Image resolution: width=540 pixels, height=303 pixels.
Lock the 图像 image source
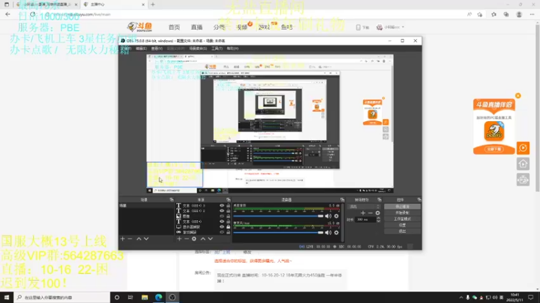point(228,216)
